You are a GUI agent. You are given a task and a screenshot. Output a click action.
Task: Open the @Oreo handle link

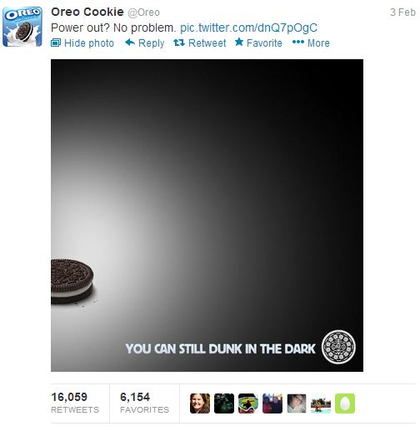143,13
